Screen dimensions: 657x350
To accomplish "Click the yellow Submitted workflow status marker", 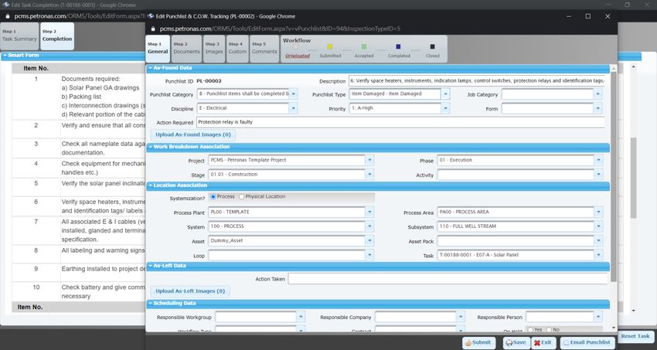I will click(330, 46).
